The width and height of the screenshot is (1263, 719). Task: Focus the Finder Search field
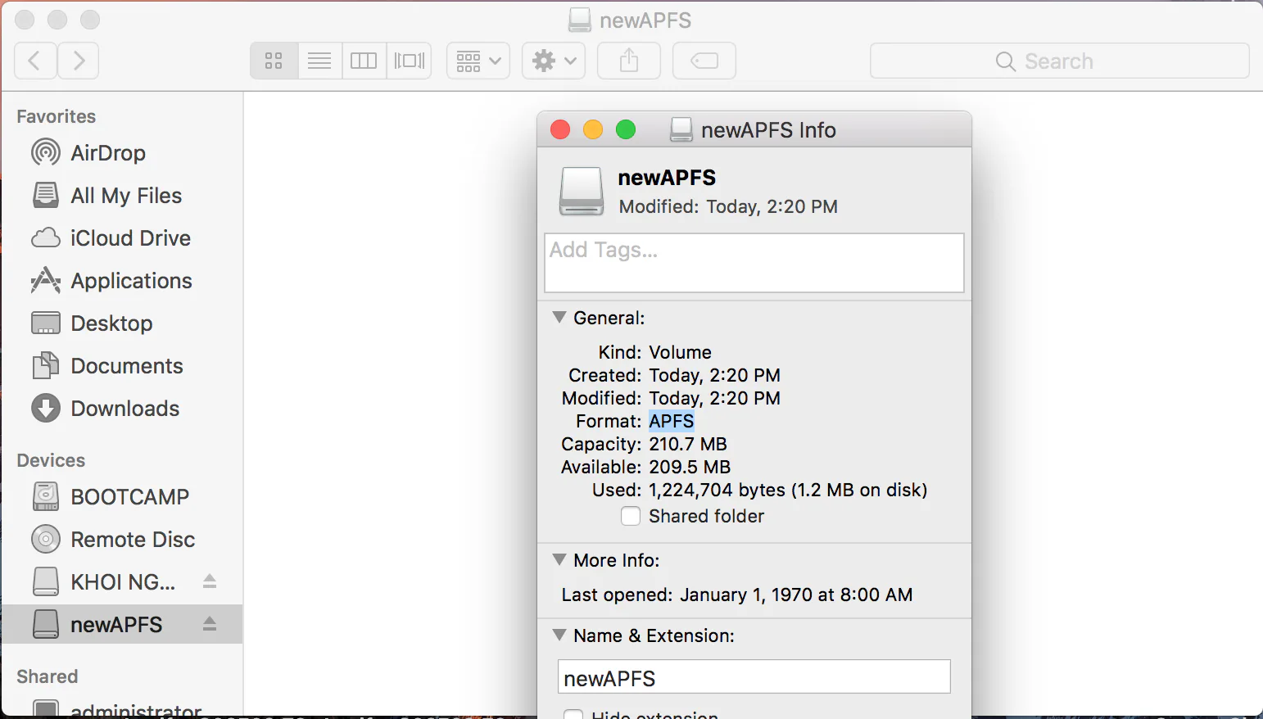tap(1059, 61)
